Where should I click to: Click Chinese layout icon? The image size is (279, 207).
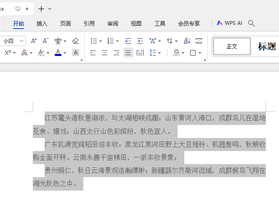[x=153, y=41]
